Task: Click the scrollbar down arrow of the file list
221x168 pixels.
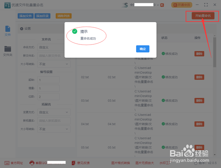Action: click(x=215, y=155)
